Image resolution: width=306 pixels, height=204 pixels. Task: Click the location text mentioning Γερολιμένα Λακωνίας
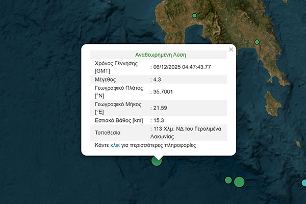(188, 132)
